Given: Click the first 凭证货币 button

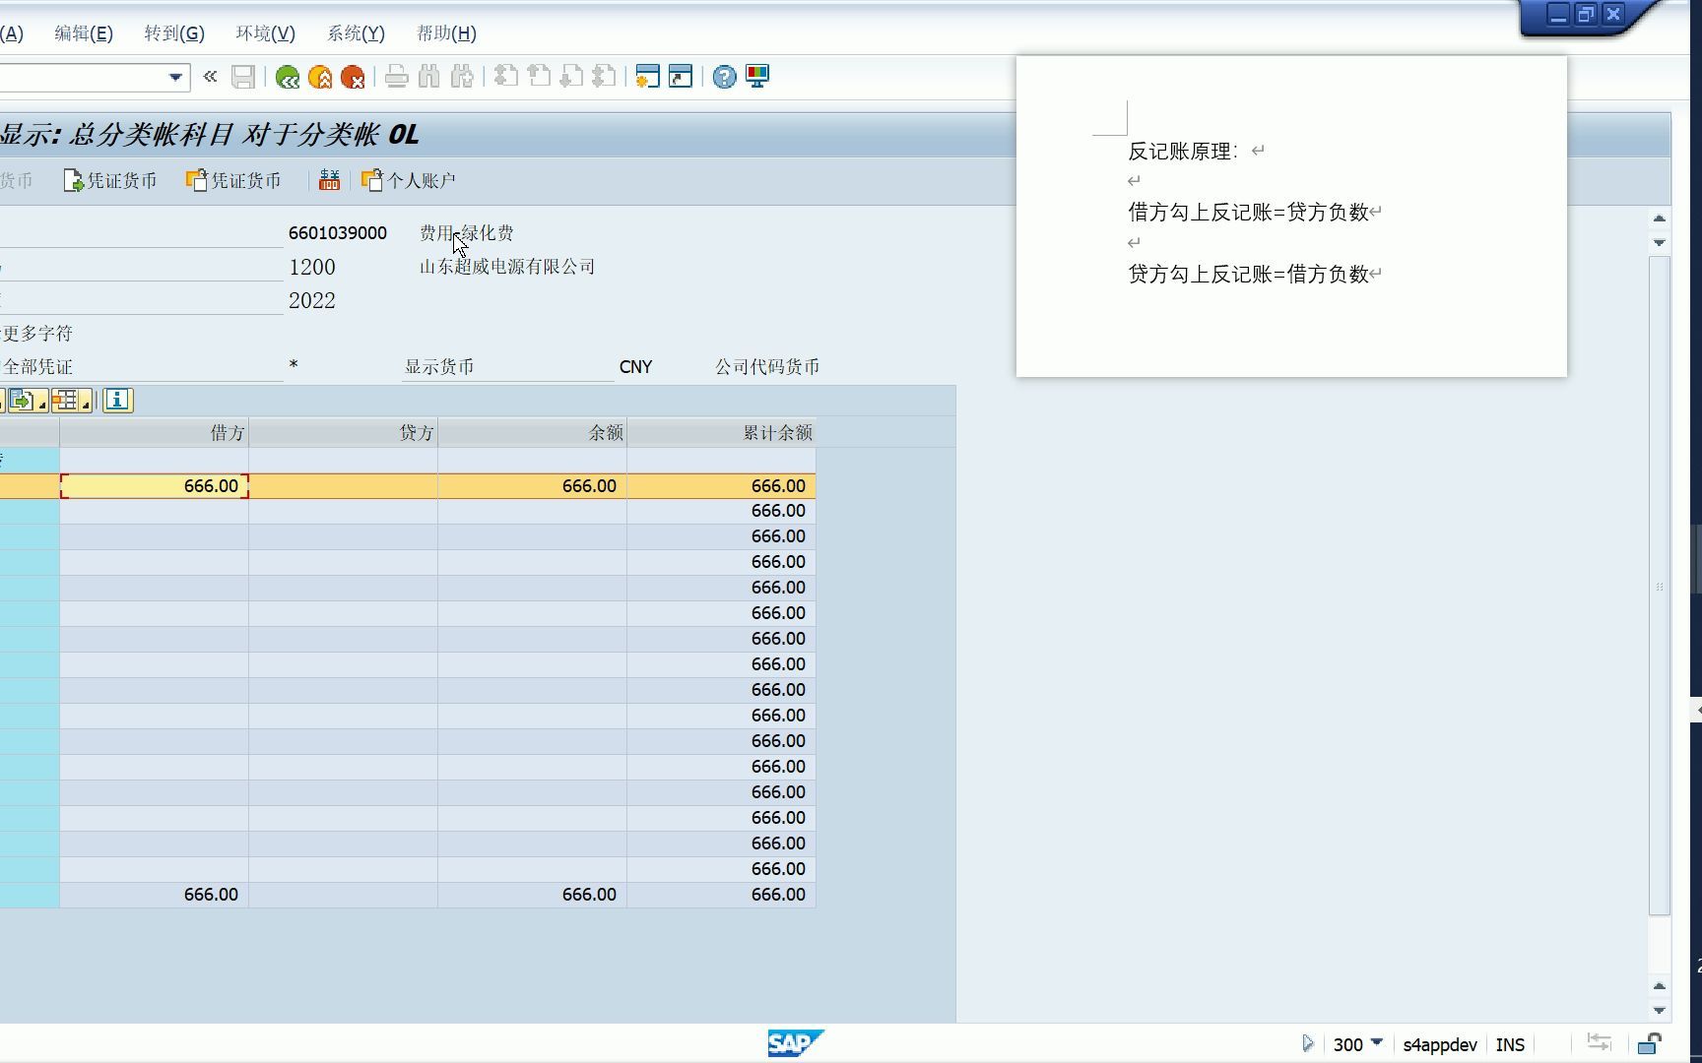Looking at the screenshot, I should click(x=110, y=180).
